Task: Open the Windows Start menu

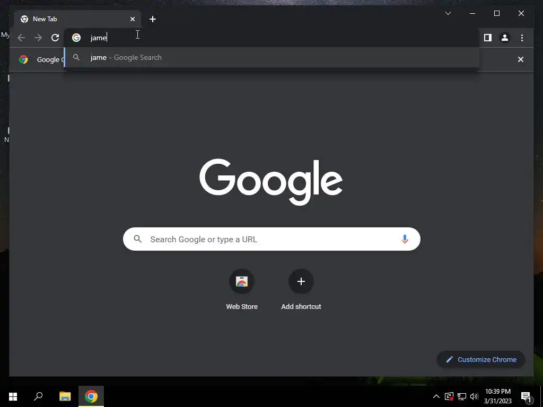Action: coord(13,396)
